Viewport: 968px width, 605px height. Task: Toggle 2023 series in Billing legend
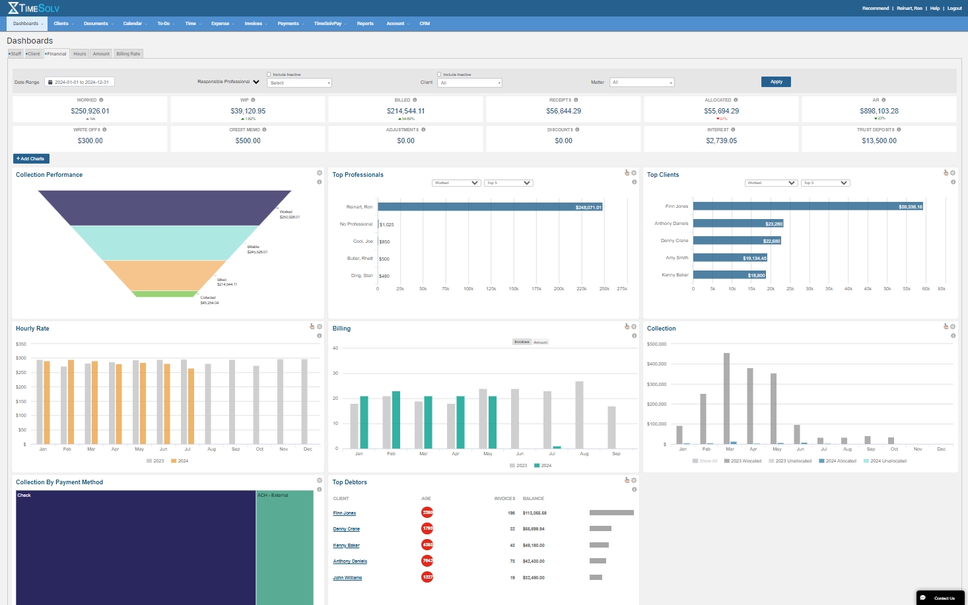[518, 466]
